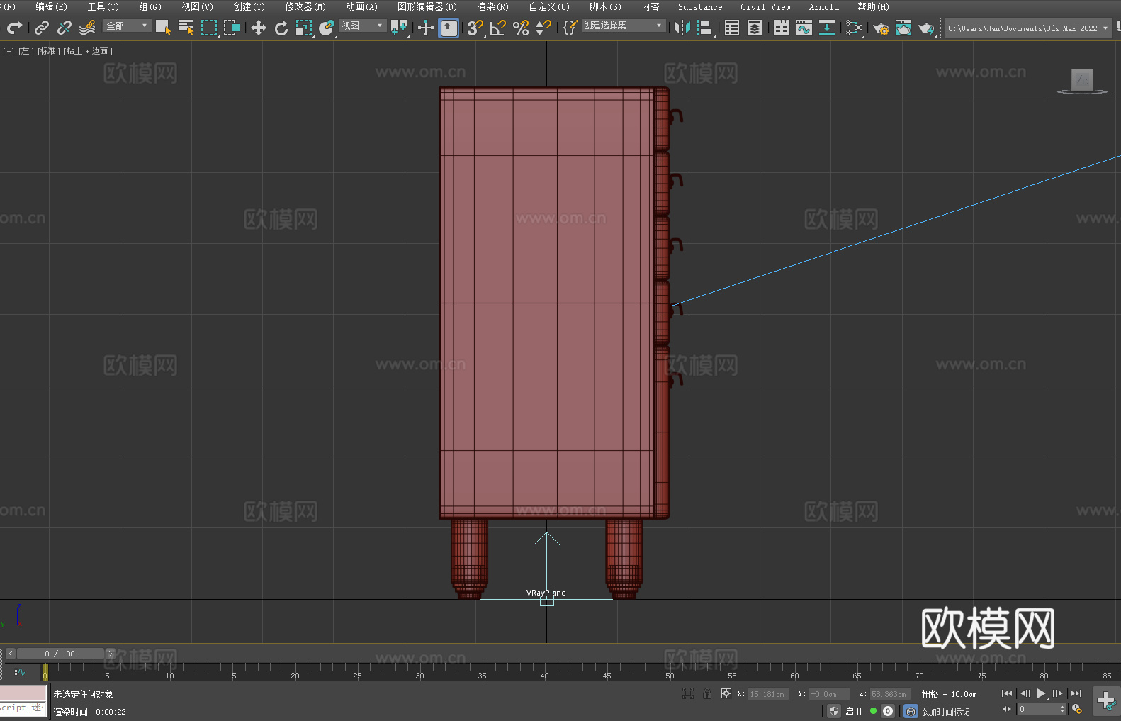The height and width of the screenshot is (721, 1121).
Task: Open selection filter dropdown 全部
Action: click(x=128, y=26)
